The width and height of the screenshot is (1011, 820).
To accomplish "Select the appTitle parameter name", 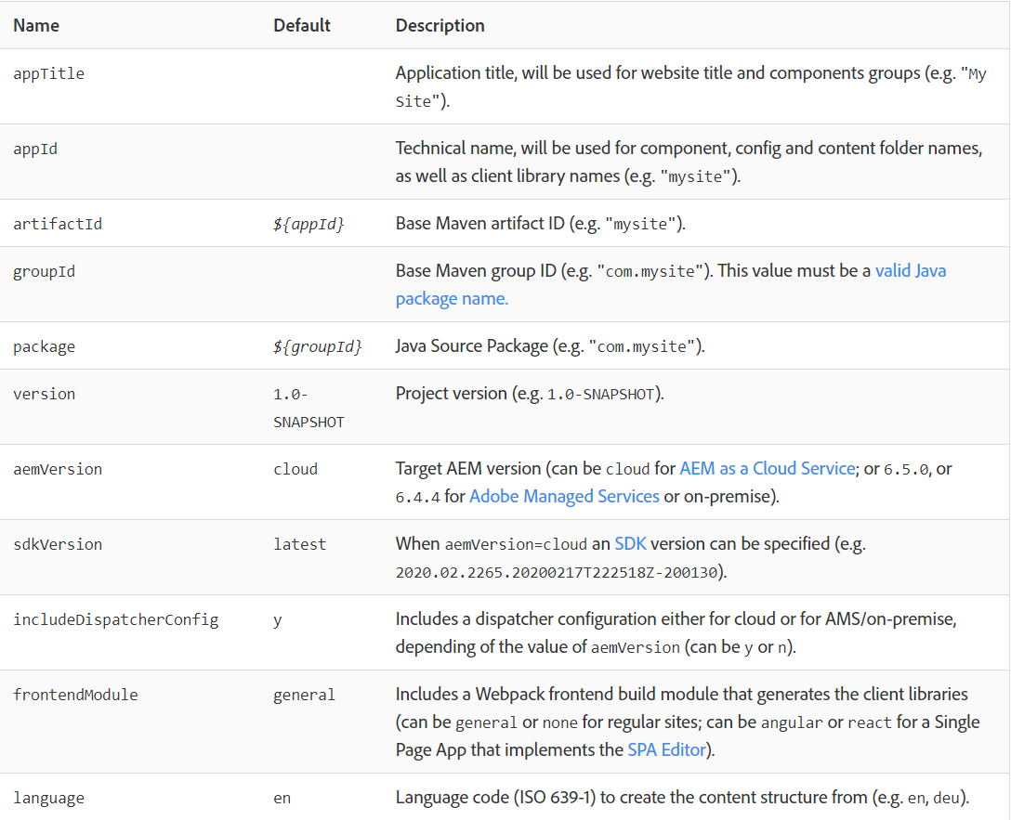I will tap(48, 73).
